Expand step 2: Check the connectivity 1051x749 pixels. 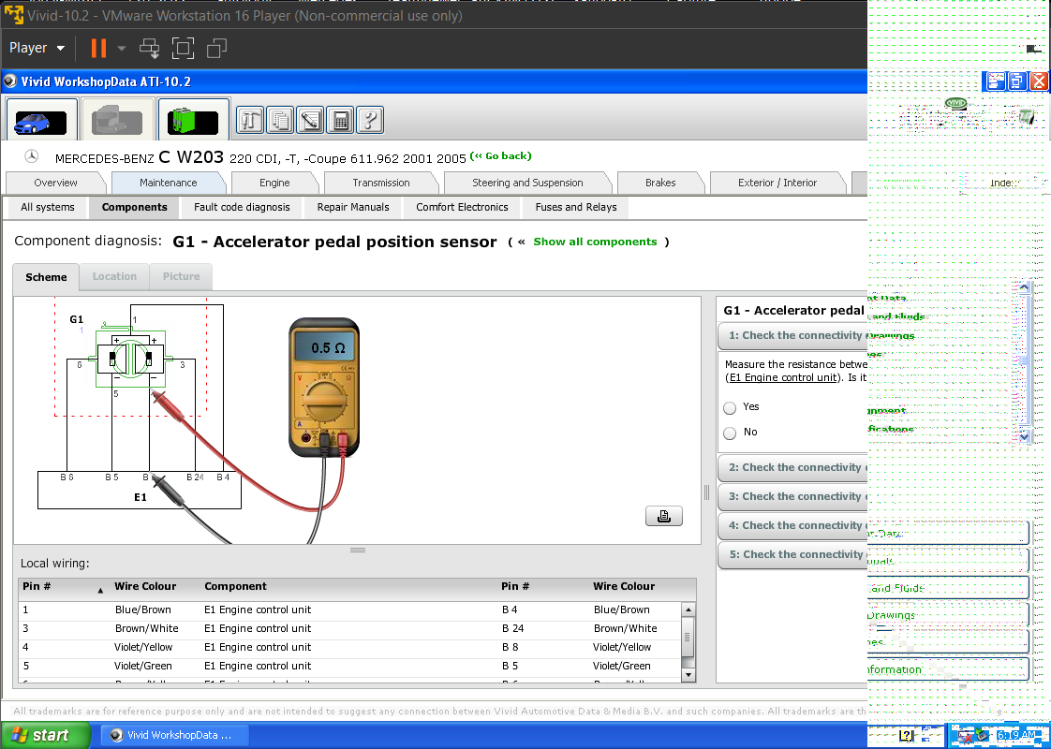coord(793,467)
